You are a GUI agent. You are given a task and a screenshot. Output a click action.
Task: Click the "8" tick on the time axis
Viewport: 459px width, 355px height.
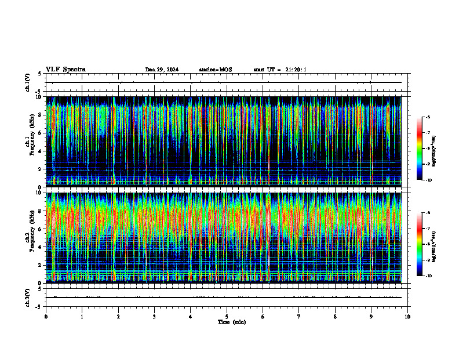click(335, 317)
